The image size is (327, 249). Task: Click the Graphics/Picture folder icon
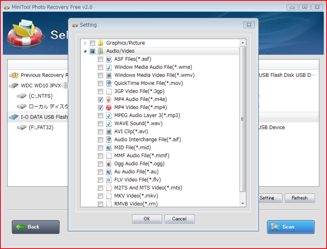[101, 43]
